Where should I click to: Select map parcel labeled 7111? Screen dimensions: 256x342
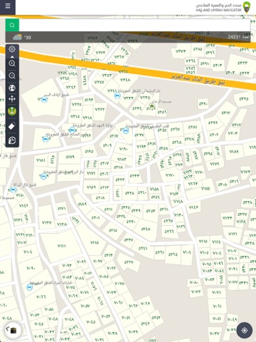click(62, 246)
